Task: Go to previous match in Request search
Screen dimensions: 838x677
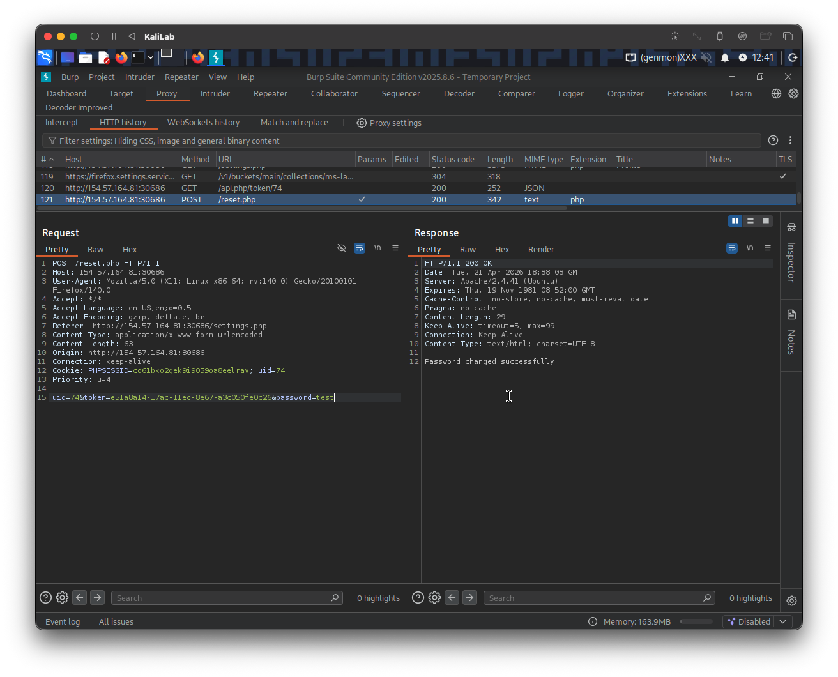Action: click(80, 598)
